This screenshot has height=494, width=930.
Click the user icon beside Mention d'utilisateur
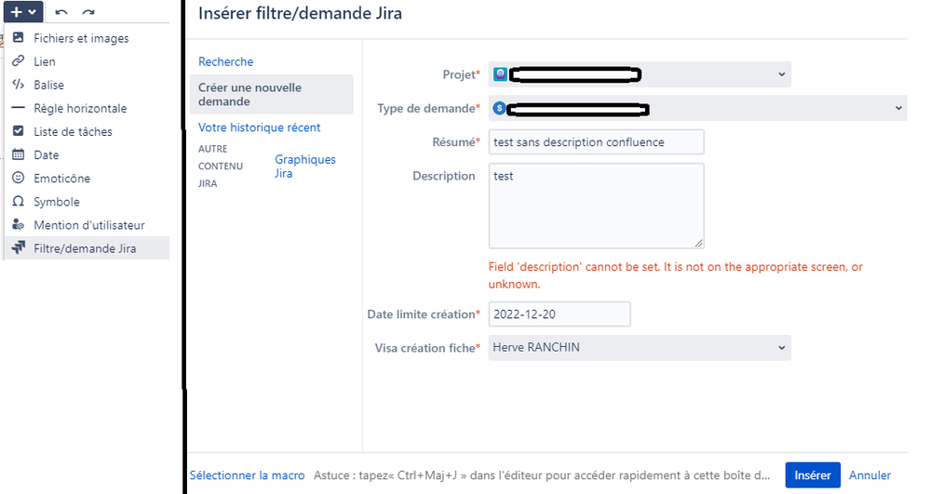pos(19,225)
